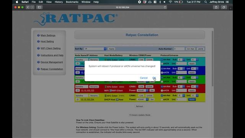Open the Bookmarks menu
This screenshot has width=245, height=138.
[72, 2]
